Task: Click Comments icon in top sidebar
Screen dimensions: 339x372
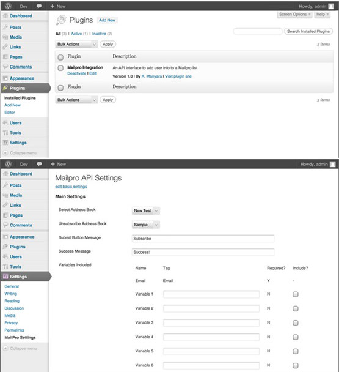Action: tap(5, 67)
